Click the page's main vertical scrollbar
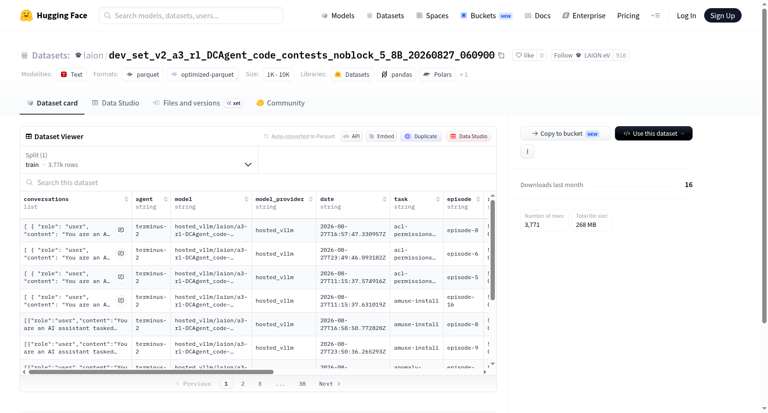Viewport: 768px width, 413px height. (764, 165)
